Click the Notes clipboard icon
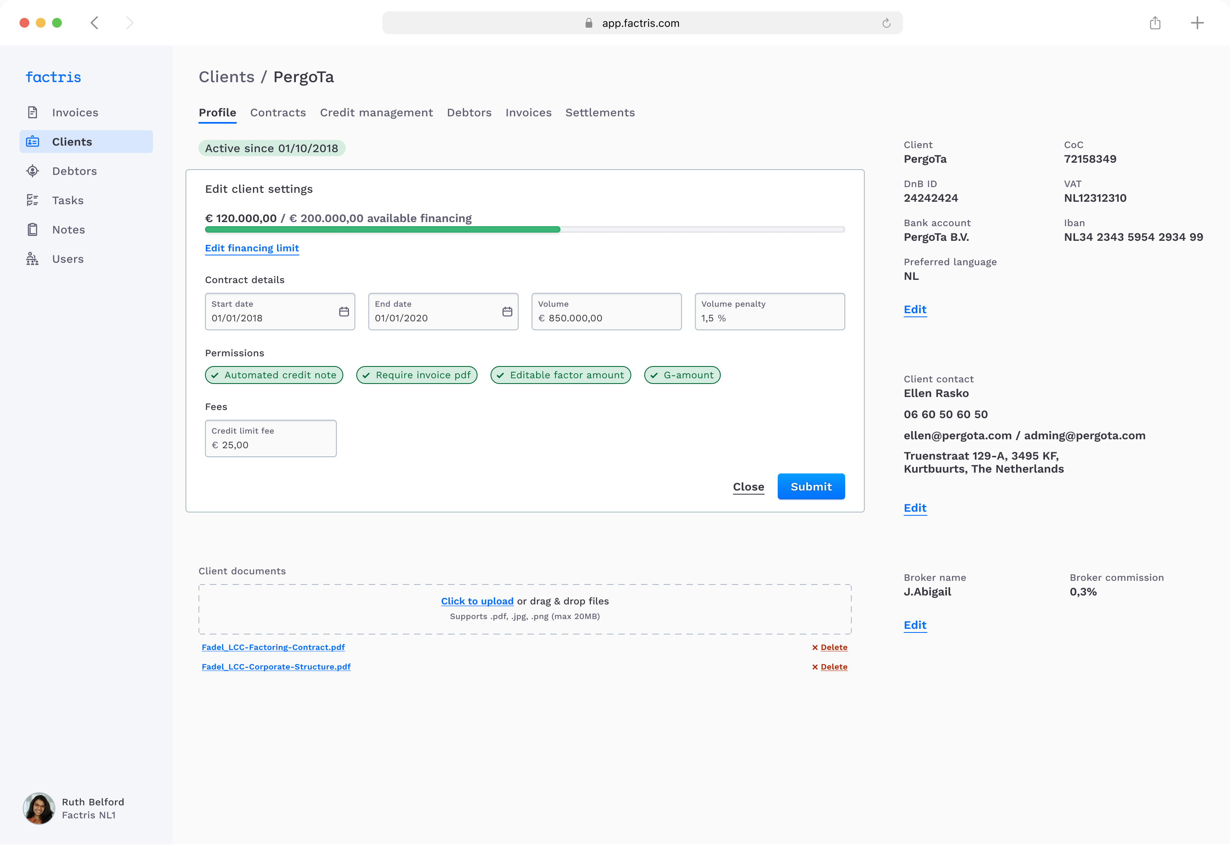Viewport: 1230px width, 846px height. coord(32,229)
